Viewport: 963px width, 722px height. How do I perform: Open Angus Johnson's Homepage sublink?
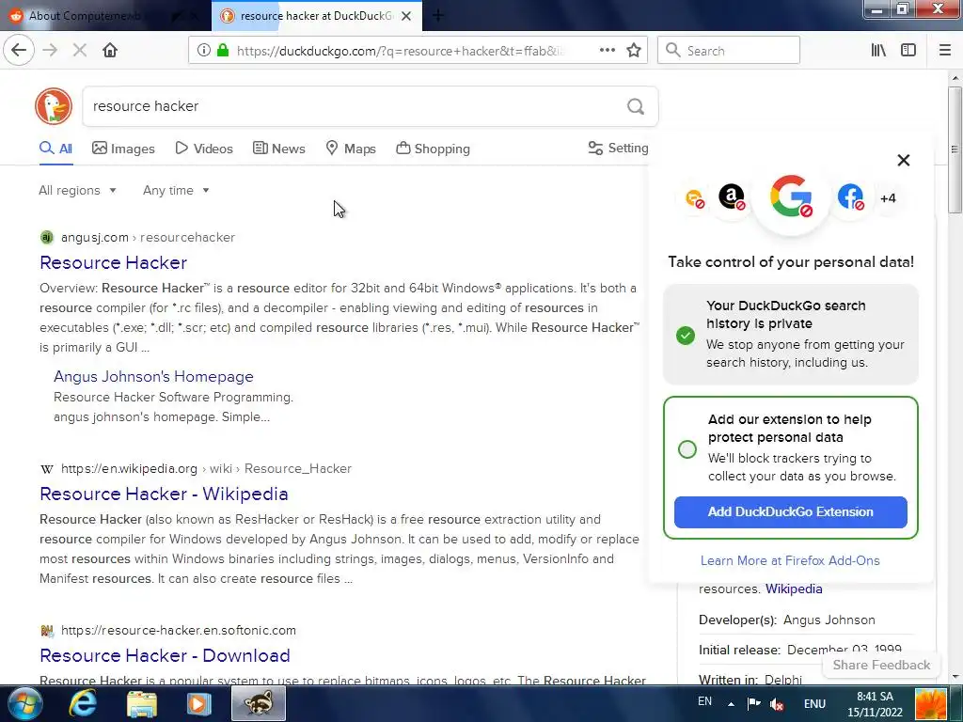pyautogui.click(x=153, y=376)
